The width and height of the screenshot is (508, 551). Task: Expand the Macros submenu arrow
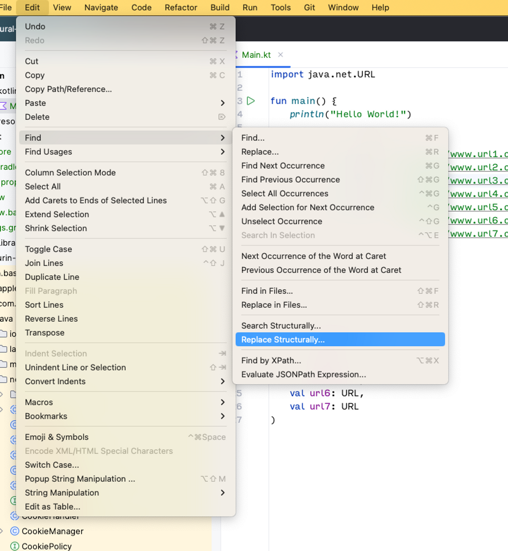point(223,402)
